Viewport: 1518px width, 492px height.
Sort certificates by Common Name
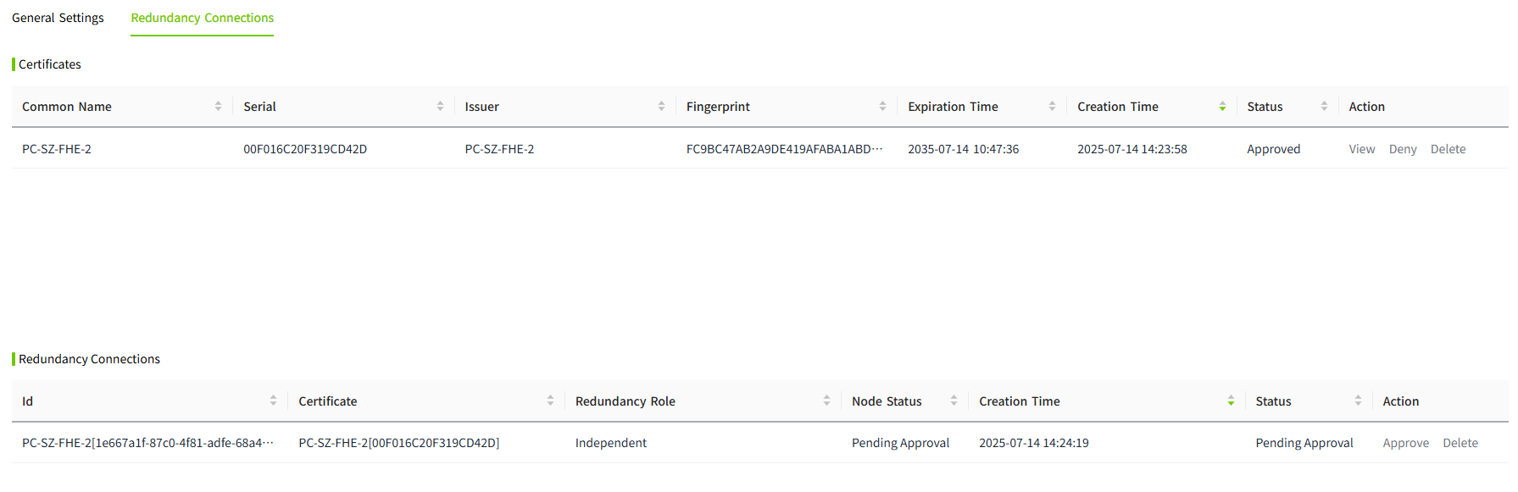click(x=218, y=107)
